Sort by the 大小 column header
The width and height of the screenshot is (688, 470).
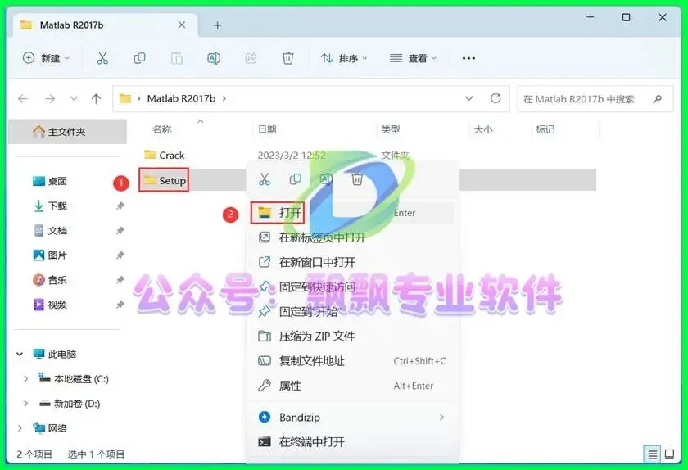tap(483, 129)
